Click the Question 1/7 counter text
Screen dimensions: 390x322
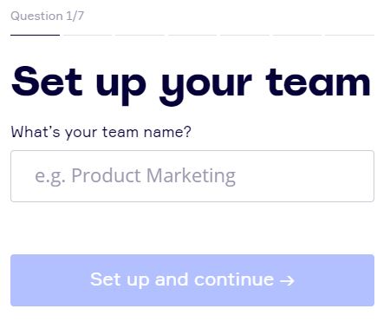tap(47, 16)
